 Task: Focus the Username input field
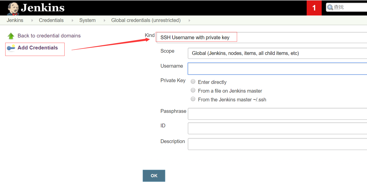(250, 68)
